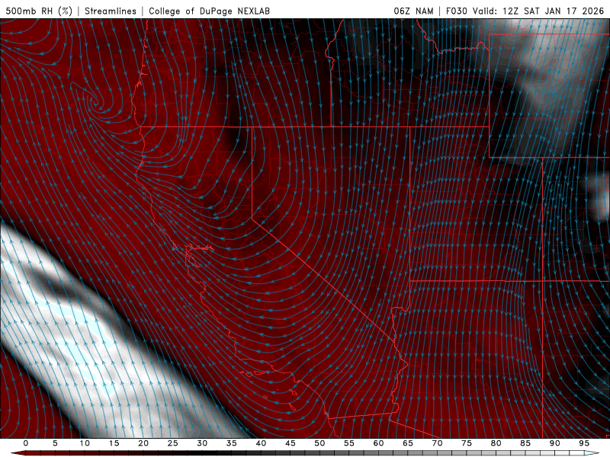The width and height of the screenshot is (610, 457).
Task: Click the colorbar label '45'
Action: pyautogui.click(x=291, y=443)
